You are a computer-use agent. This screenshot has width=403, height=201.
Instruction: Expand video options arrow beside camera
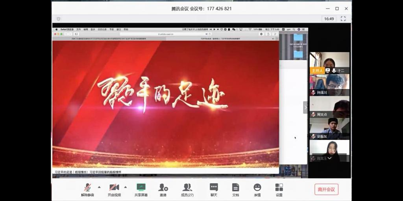[126, 187]
